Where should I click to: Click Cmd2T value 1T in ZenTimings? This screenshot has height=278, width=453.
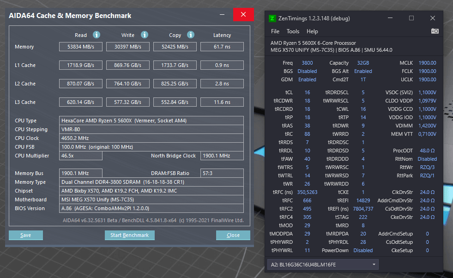click(x=363, y=79)
